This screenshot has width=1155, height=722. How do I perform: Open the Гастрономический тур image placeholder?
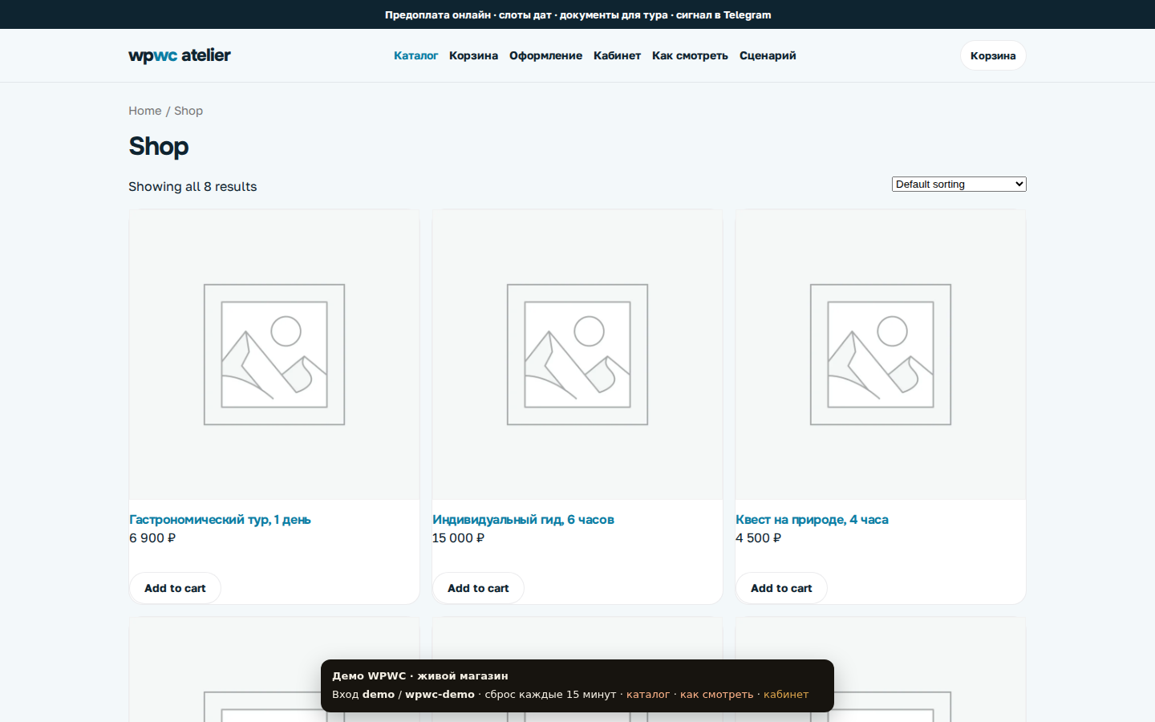(x=274, y=355)
